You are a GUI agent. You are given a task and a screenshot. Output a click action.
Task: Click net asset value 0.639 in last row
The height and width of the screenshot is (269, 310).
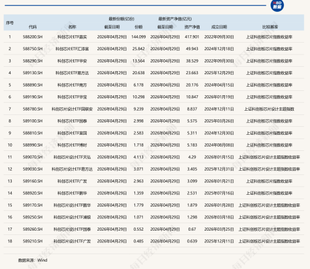(192, 241)
